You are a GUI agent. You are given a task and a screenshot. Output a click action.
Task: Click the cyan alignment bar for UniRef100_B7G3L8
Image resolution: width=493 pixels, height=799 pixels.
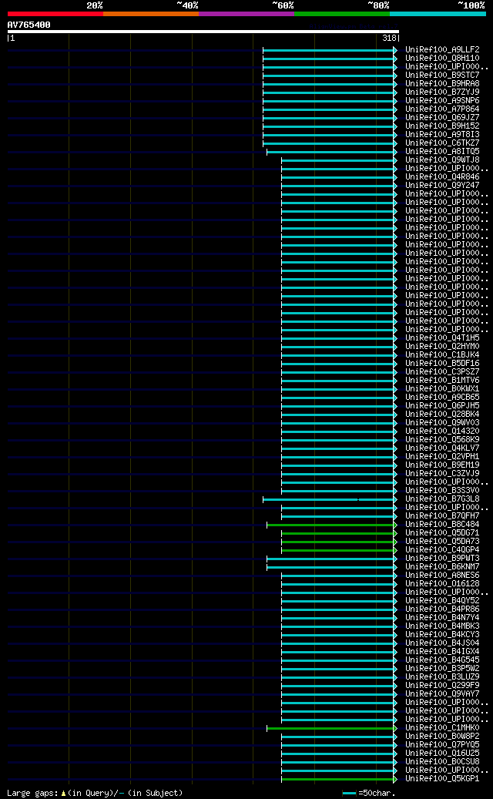[x=329, y=499]
